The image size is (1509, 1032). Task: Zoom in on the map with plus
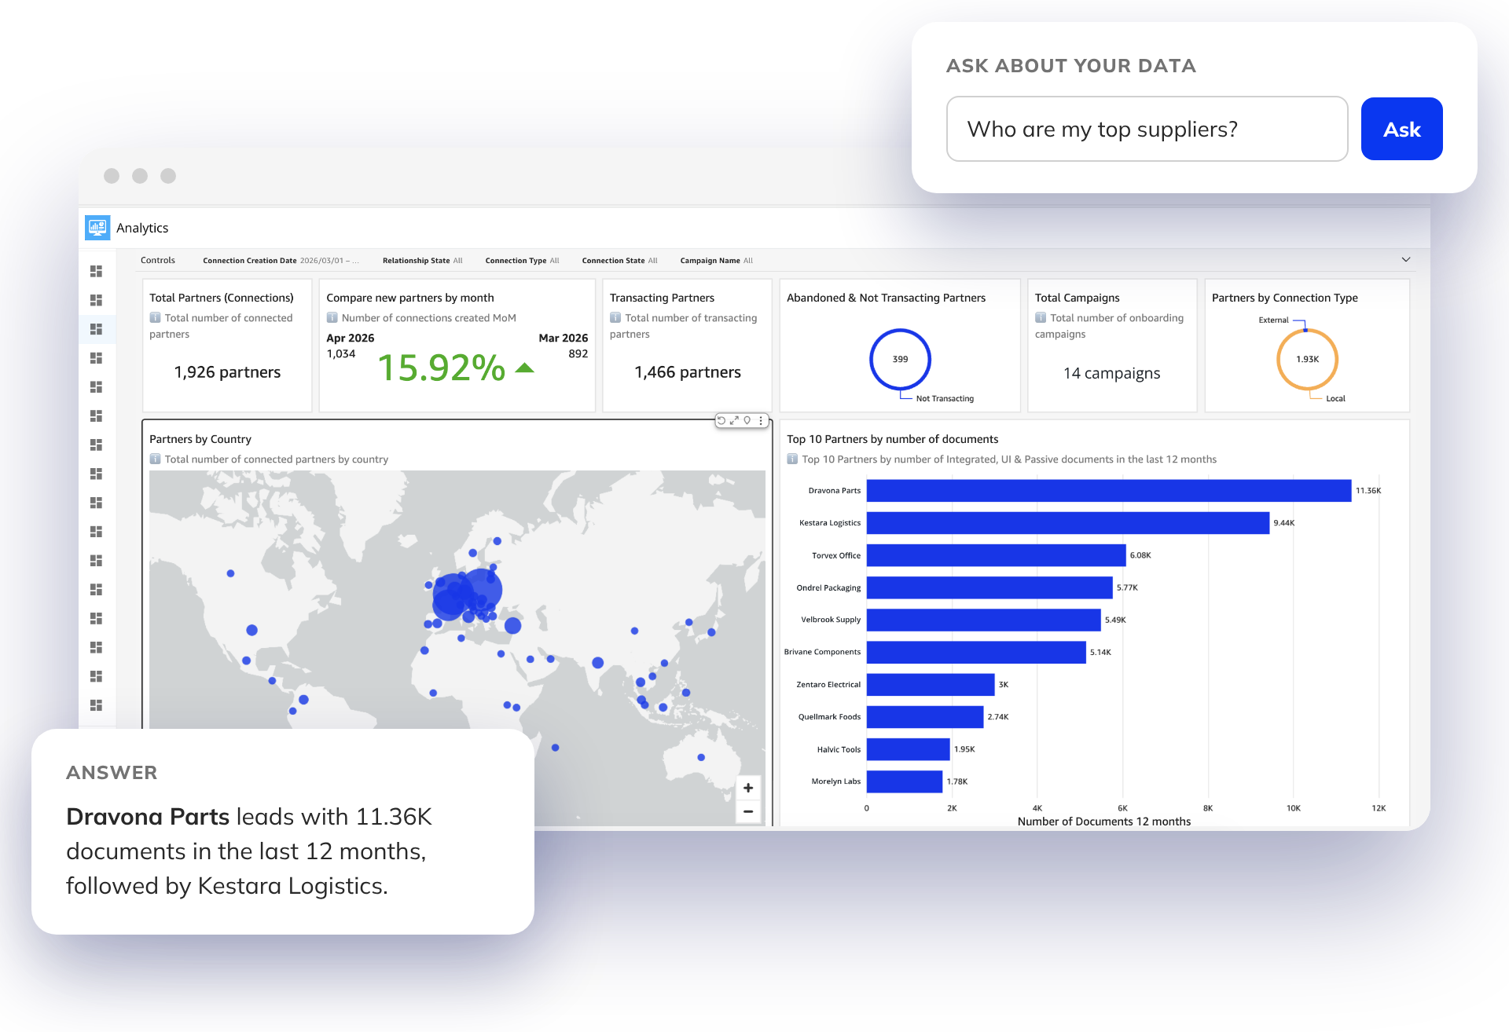click(x=748, y=788)
